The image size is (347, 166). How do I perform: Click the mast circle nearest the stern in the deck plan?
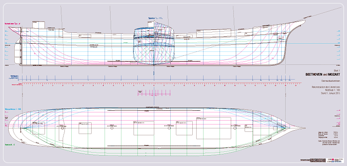pyautogui.click(x=62, y=128)
